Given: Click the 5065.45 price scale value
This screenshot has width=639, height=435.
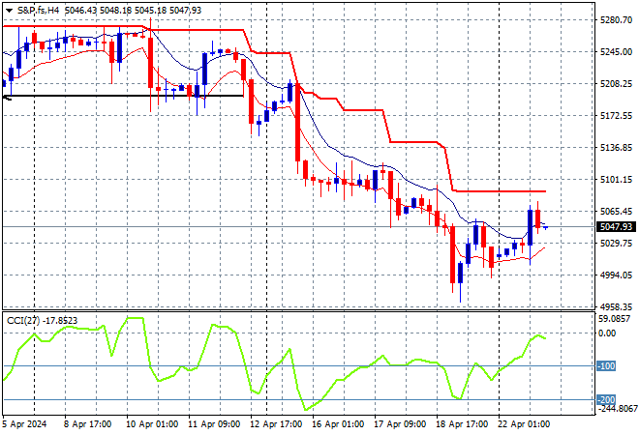Looking at the screenshot, I should 616,211.
